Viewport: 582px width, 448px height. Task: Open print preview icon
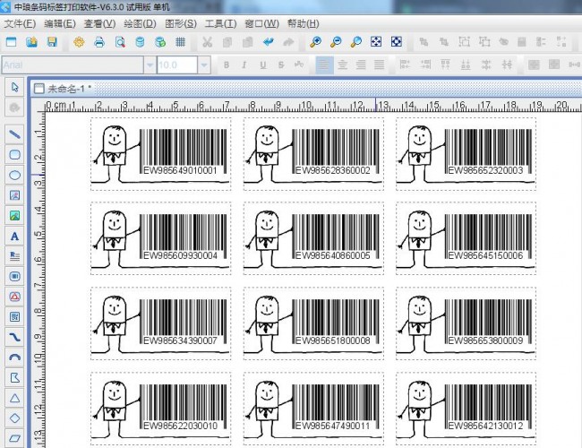click(x=119, y=42)
